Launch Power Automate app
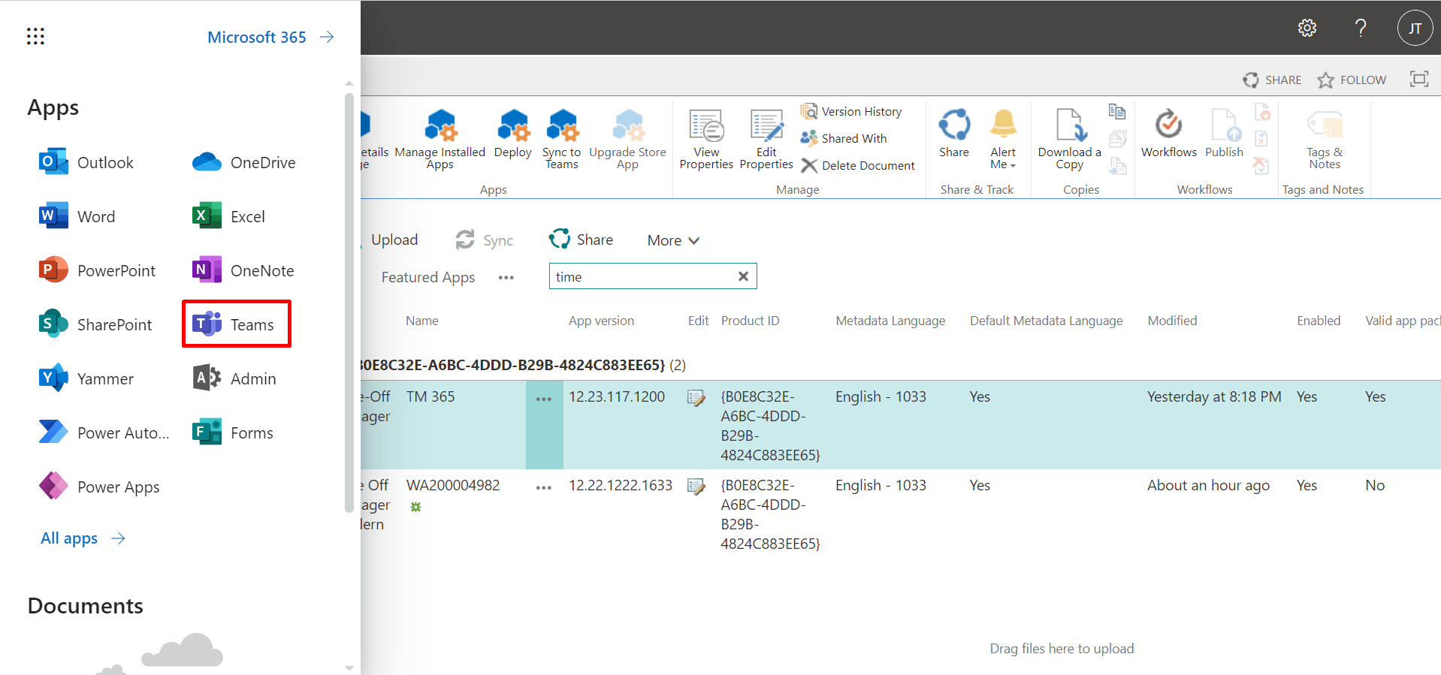 [x=104, y=432]
